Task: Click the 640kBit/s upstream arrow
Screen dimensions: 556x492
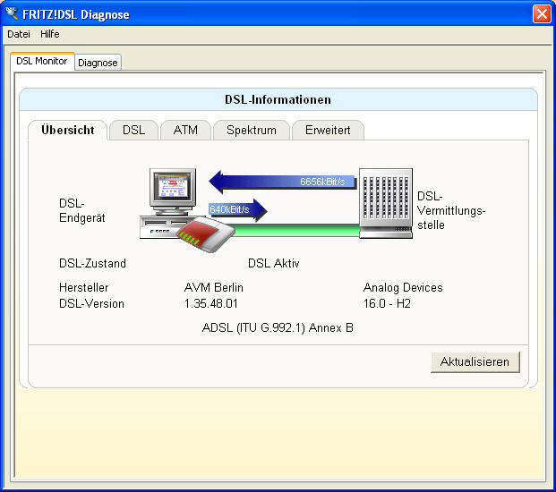Action: tap(237, 209)
